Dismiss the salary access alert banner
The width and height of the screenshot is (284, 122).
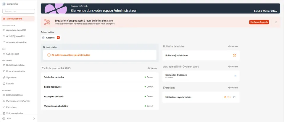[275, 22]
